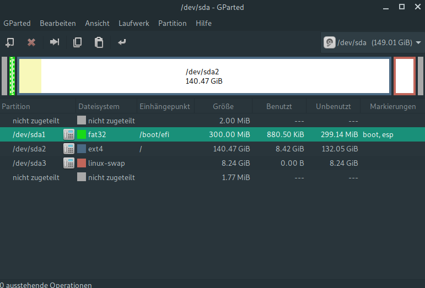Click the Paste partition toolbar icon
Screen dimensions: 425x288
coord(99,42)
